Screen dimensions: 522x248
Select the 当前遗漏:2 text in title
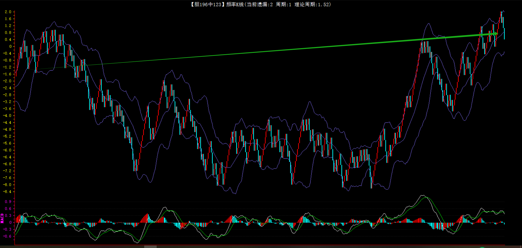coord(260,4)
